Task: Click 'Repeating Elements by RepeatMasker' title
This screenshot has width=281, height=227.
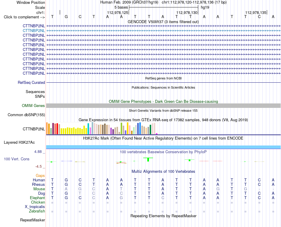Action: click(163, 216)
